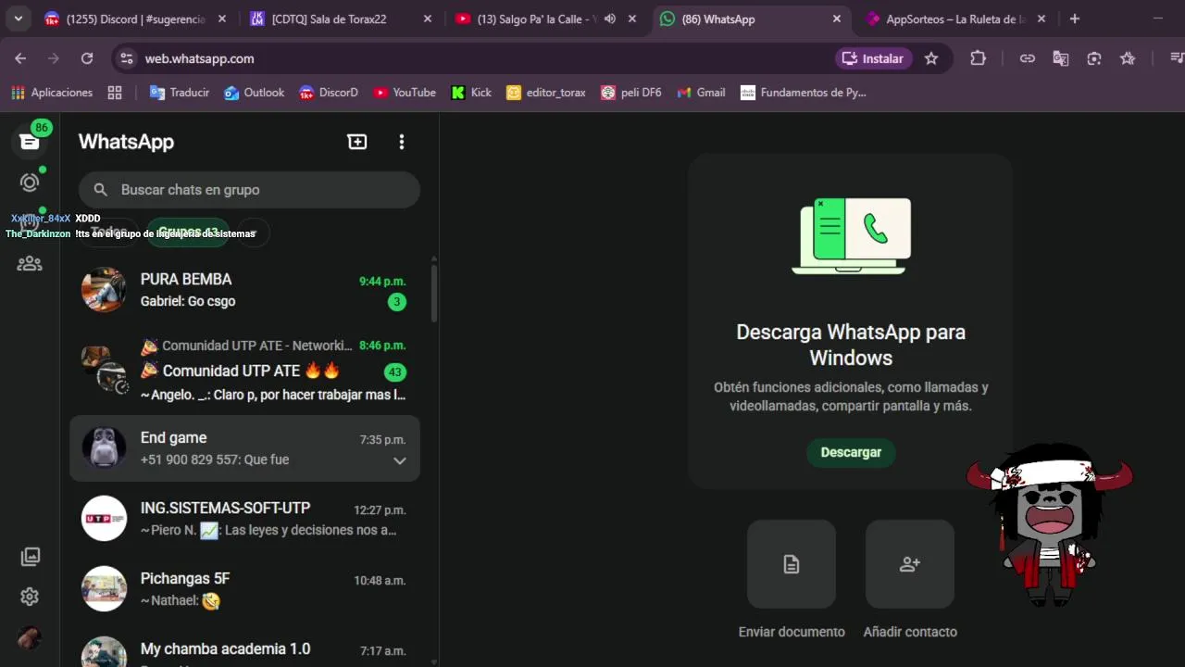The width and height of the screenshot is (1185, 667).
Task: Open the Communities sidebar icon
Action: (30, 263)
